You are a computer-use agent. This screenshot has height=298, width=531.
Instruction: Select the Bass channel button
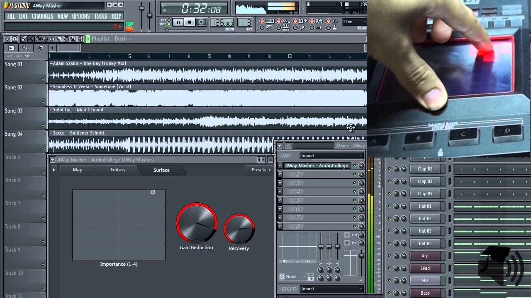coord(425,293)
